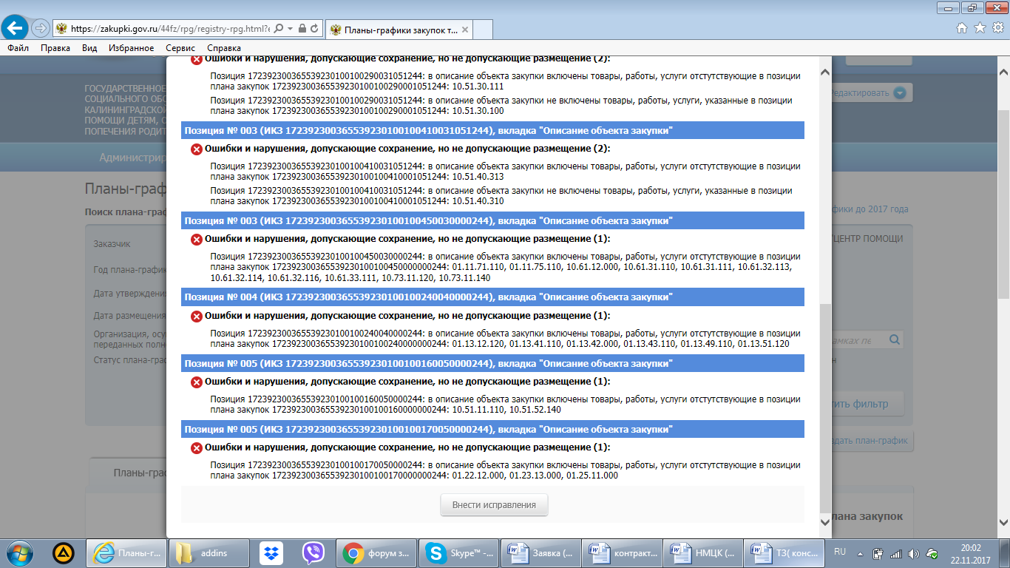The height and width of the screenshot is (568, 1010).
Task: Expand the Редактировать dropdown arrow
Action: point(899,93)
